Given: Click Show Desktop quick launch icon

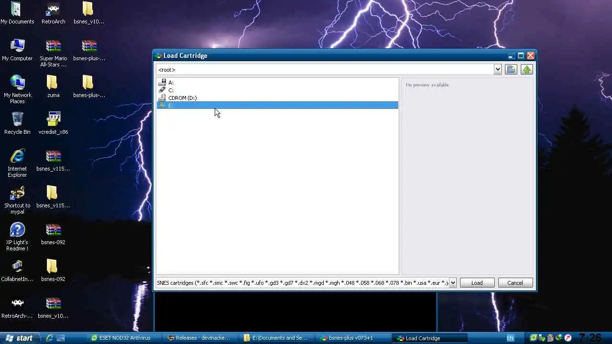Looking at the screenshot, I should 61,338.
